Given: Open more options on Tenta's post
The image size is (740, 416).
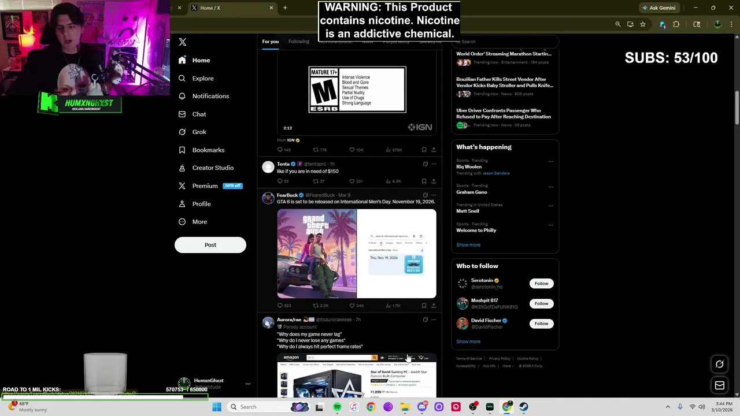Looking at the screenshot, I should [434, 164].
